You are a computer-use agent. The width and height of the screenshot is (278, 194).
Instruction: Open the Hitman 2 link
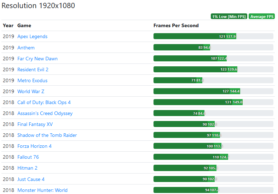pyautogui.click(x=27, y=168)
